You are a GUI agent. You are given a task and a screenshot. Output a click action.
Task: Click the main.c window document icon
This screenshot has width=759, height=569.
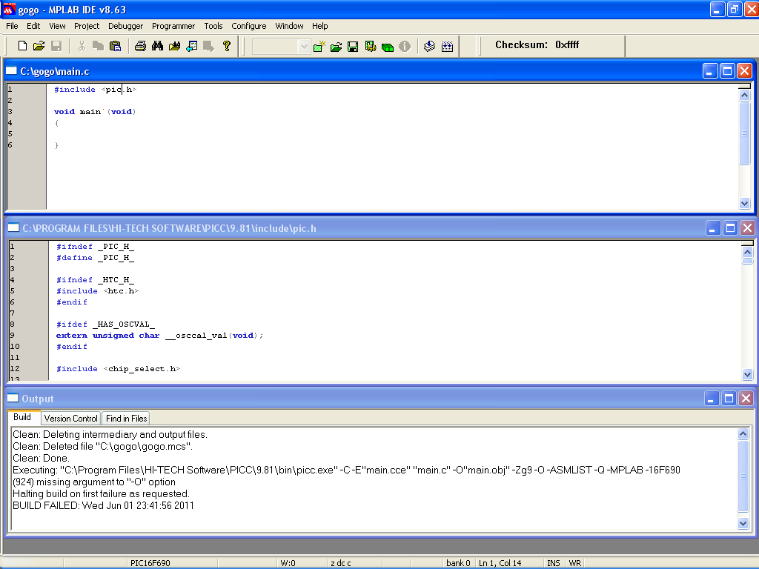click(x=11, y=71)
